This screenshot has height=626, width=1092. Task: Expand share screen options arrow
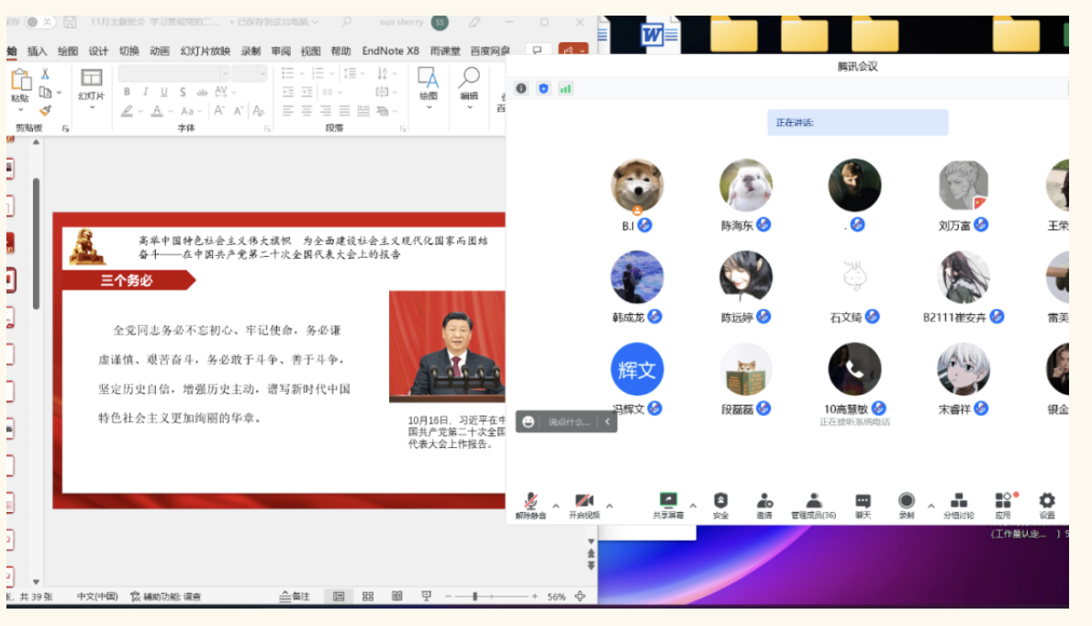pos(693,506)
